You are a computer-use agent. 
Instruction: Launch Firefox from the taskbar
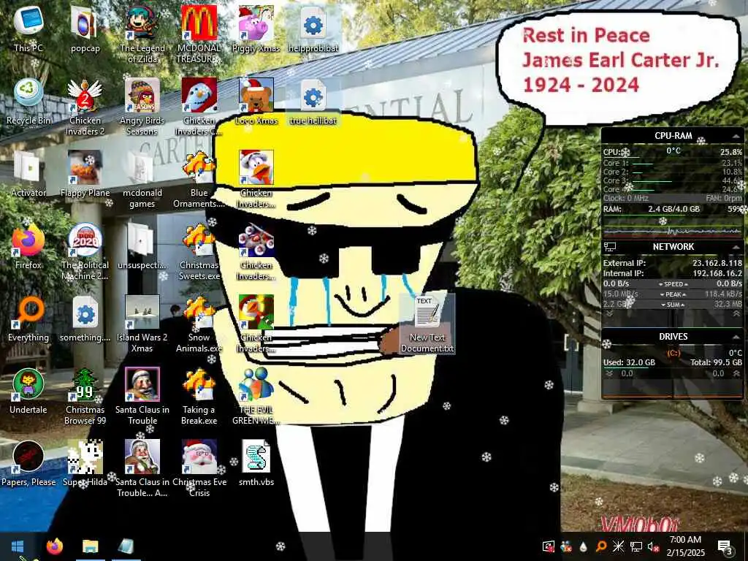coord(54,546)
